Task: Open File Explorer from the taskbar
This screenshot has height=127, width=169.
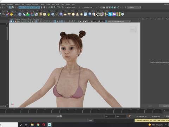Action: pyautogui.click(x=32, y=125)
